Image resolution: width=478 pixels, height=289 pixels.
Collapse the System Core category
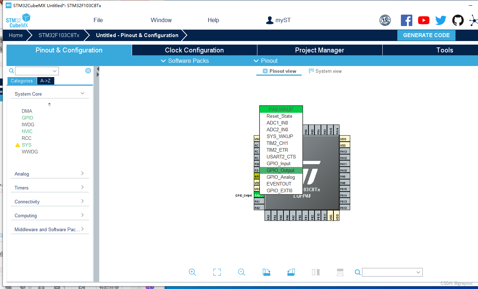click(82, 93)
